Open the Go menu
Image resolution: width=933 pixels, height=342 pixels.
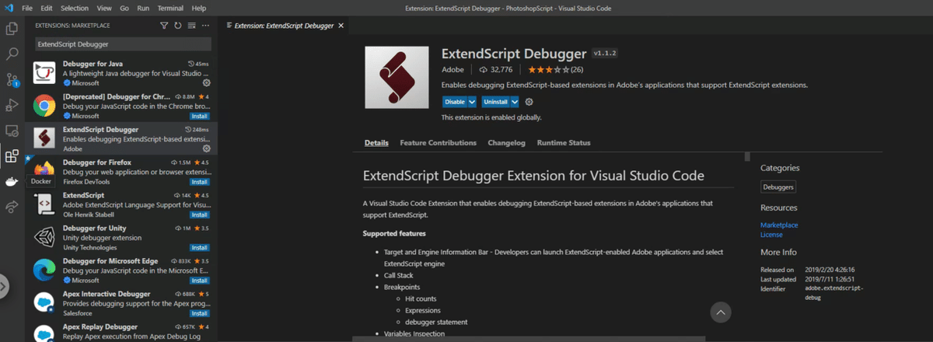click(124, 7)
